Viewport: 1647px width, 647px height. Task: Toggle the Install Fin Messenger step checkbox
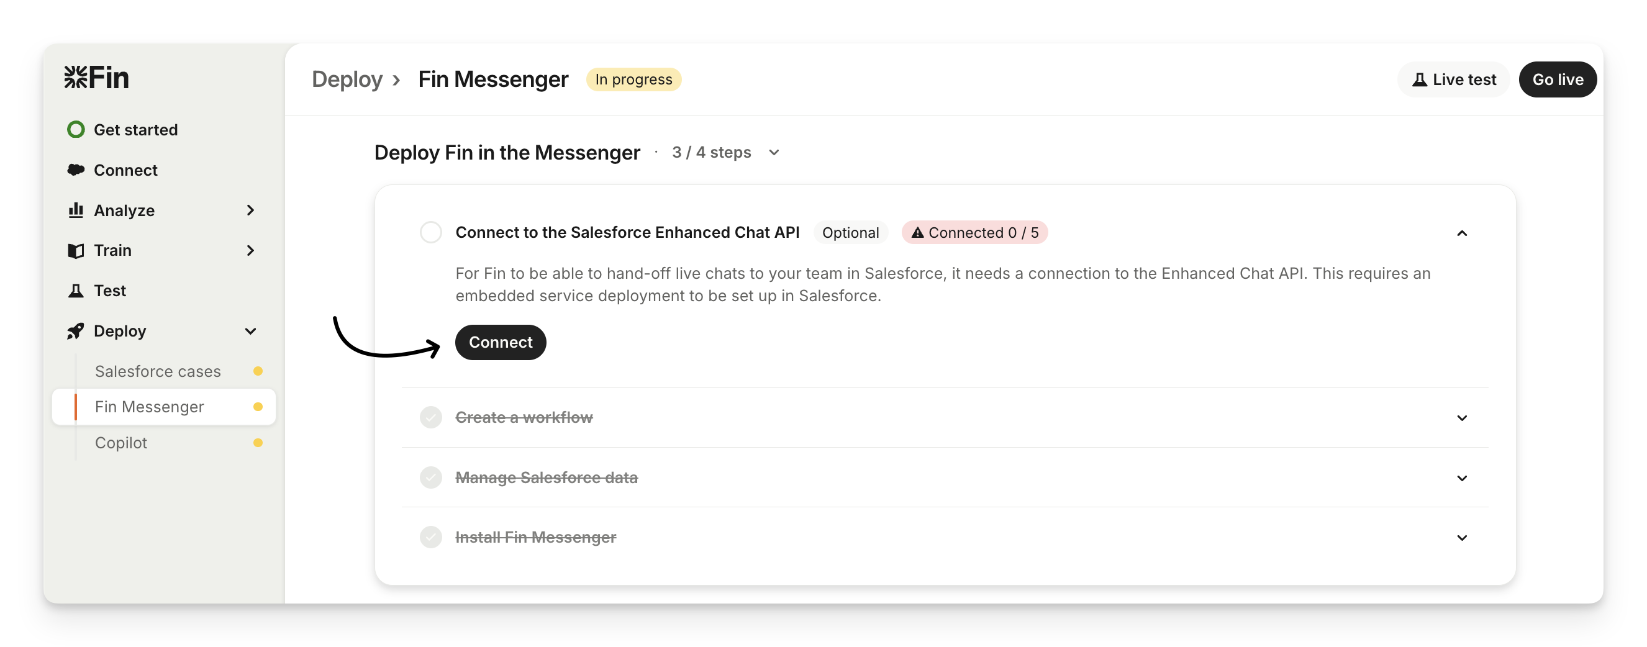pyautogui.click(x=431, y=537)
